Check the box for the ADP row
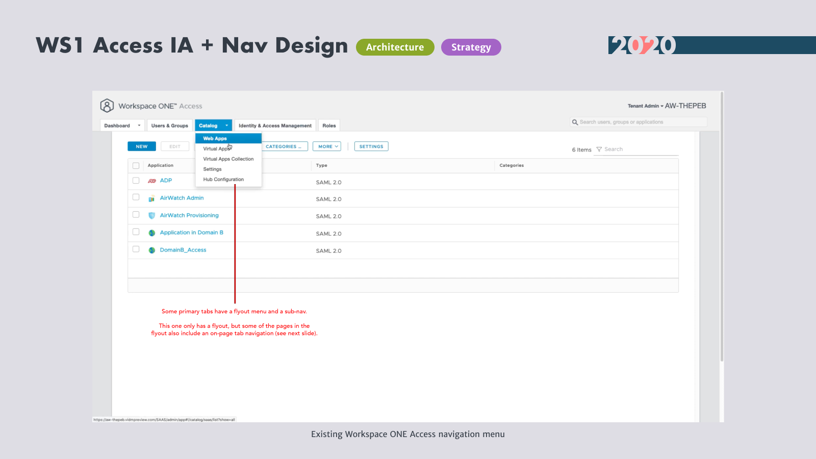The width and height of the screenshot is (816, 459). point(136,181)
